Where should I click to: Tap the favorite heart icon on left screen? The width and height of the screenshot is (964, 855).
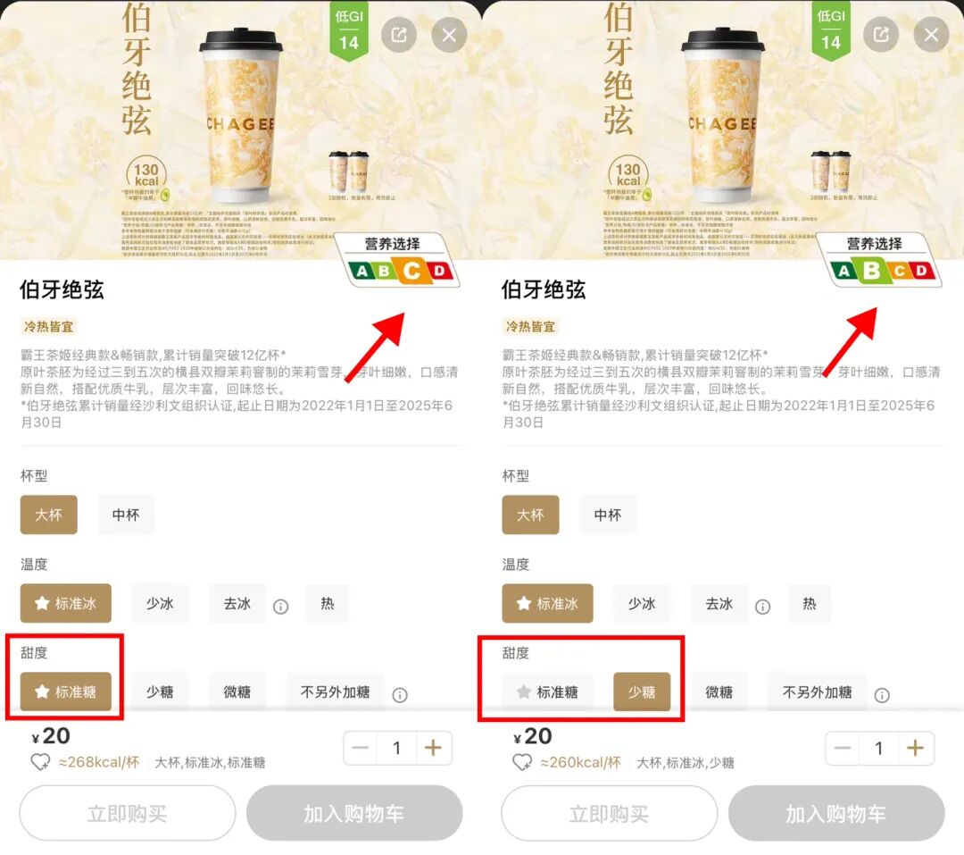click(40, 762)
